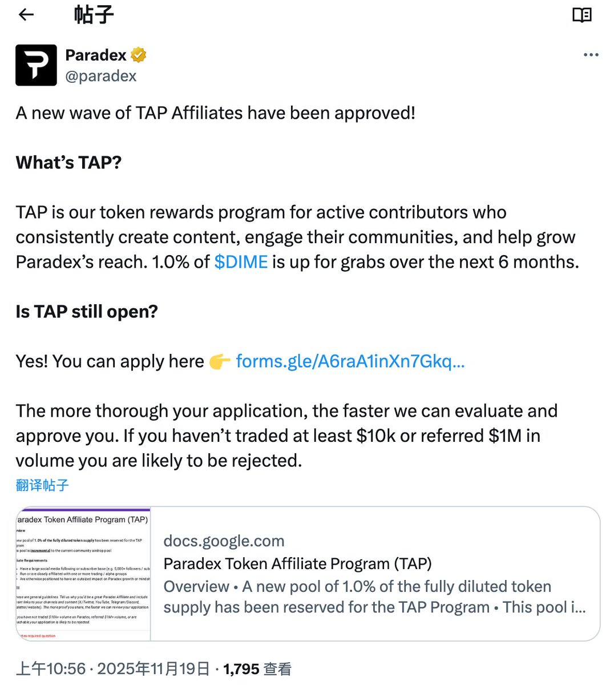Open the $DIME cashtag link

241,262
